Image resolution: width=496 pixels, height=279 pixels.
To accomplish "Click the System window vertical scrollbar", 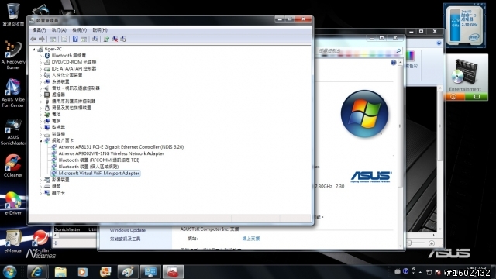I will point(401,153).
